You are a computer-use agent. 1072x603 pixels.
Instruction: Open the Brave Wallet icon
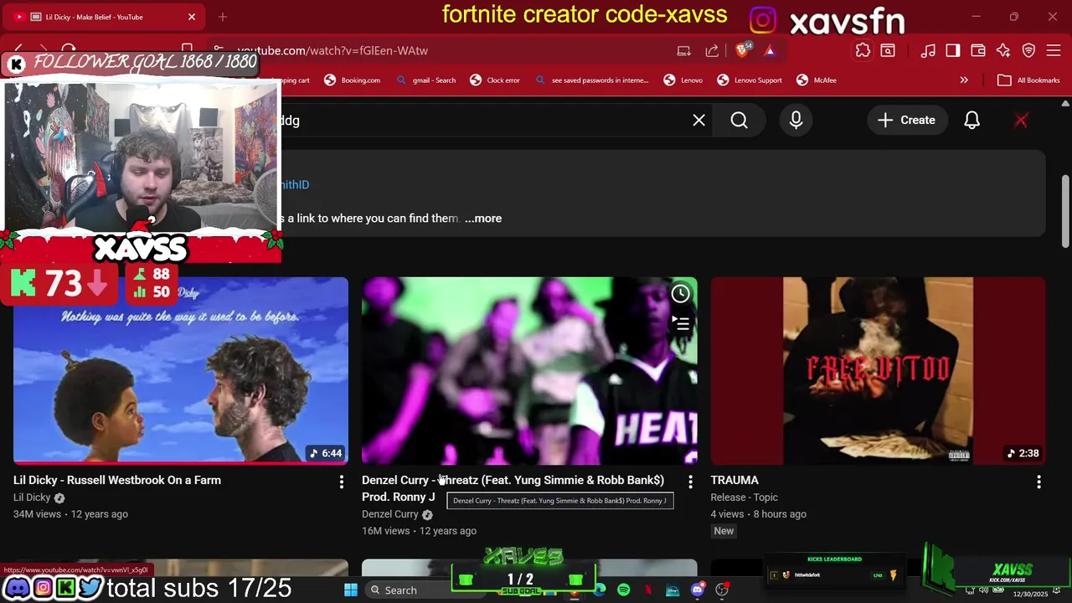(978, 50)
